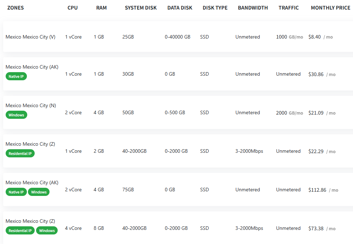The image size is (353, 244).
Task: Click the Residential IP badge in the $73.38 row
Action: click(20, 230)
